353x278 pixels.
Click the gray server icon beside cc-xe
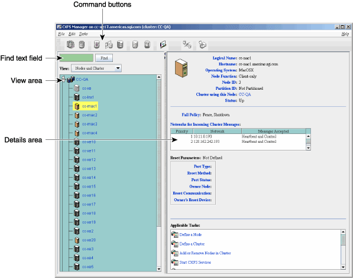pyautogui.click(x=77, y=88)
